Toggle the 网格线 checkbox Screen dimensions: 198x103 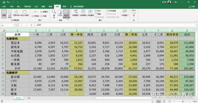[x=35, y=16]
